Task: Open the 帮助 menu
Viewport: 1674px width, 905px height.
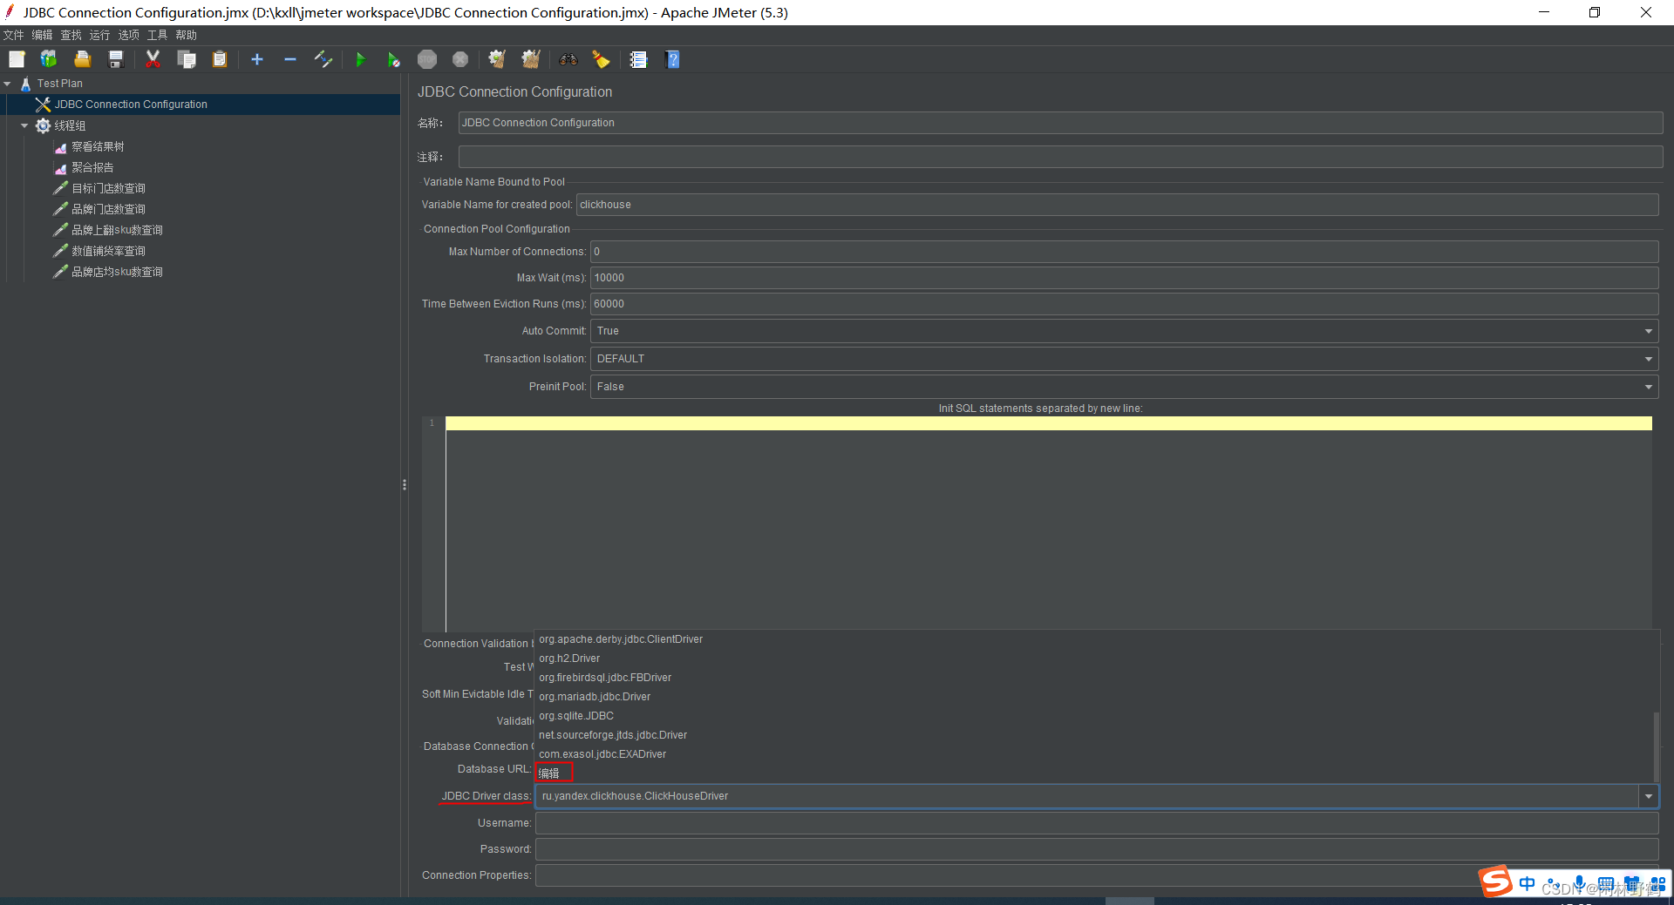Action: (x=187, y=35)
